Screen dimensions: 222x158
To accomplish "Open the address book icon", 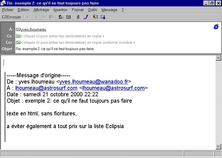I will point(68,17).
